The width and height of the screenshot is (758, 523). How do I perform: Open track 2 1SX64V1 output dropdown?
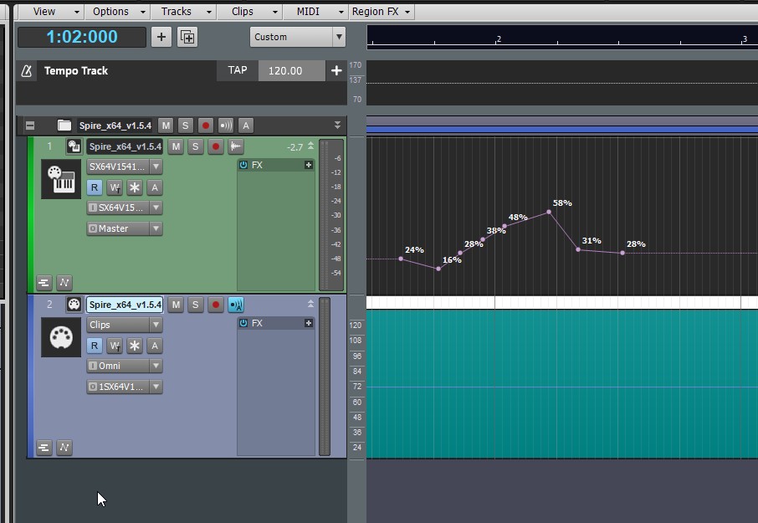point(125,387)
